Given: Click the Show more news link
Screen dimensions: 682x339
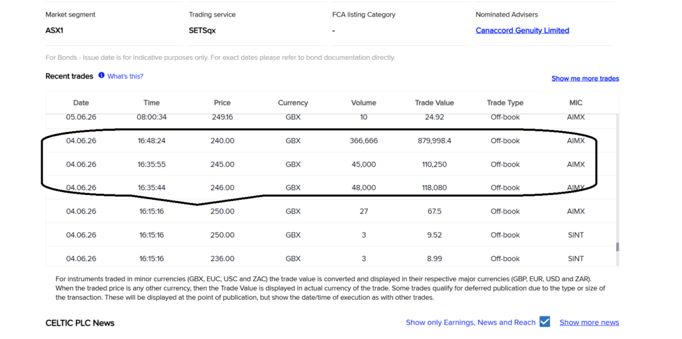Looking at the screenshot, I should 589,322.
